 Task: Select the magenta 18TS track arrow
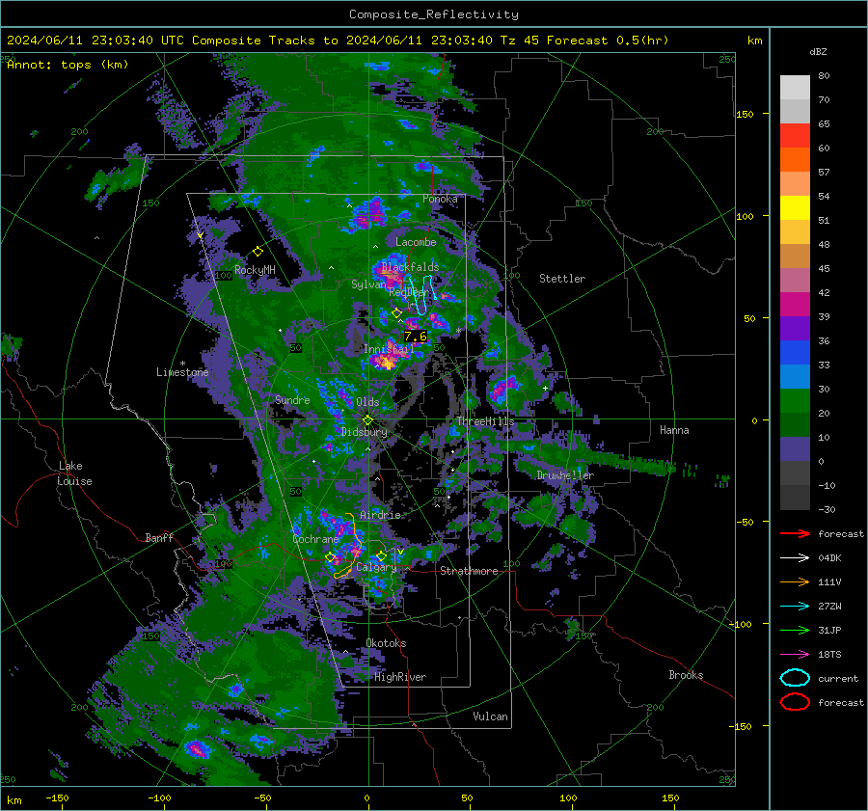[795, 655]
